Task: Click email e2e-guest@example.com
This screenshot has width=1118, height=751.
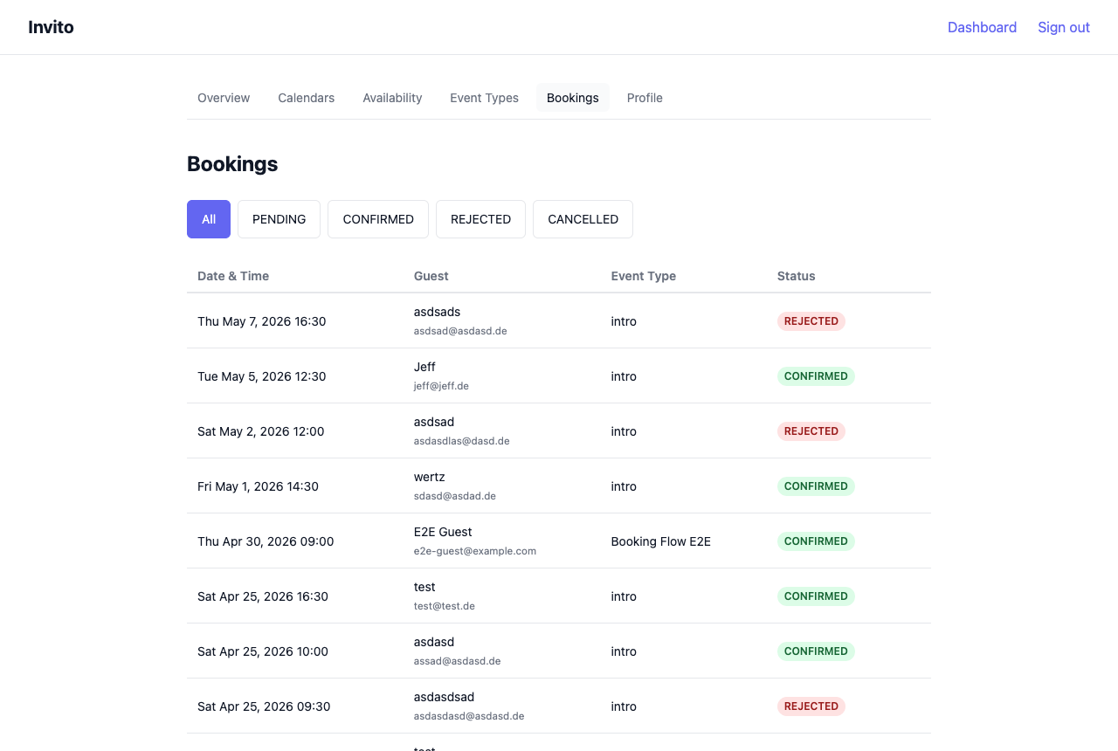Action: click(x=475, y=551)
